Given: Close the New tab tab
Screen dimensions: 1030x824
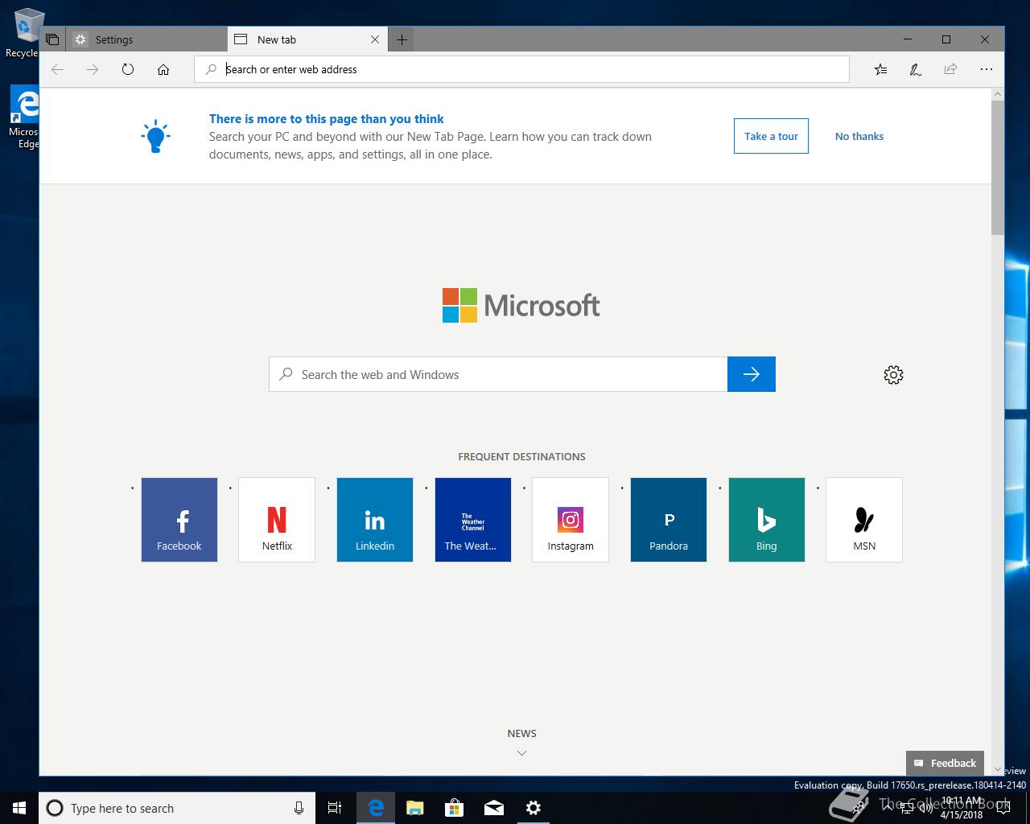Looking at the screenshot, I should (375, 39).
